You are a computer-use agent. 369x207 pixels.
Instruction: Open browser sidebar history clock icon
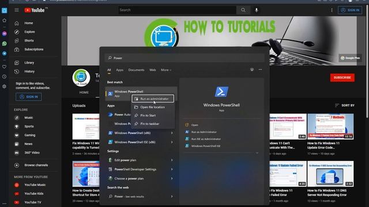pyautogui.click(x=4, y=76)
